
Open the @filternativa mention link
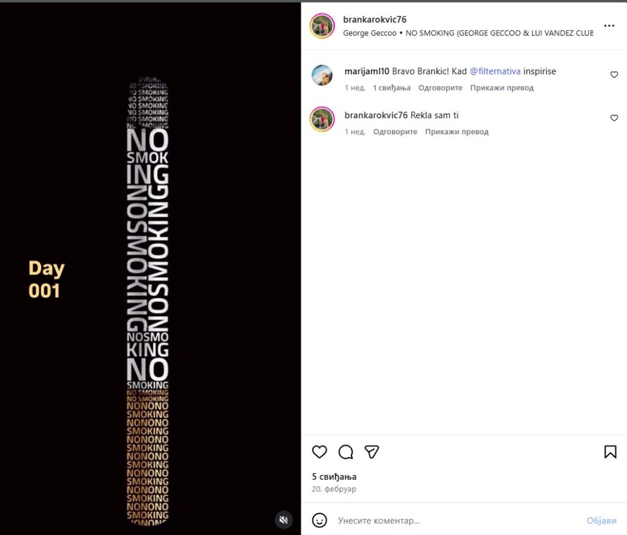click(495, 71)
